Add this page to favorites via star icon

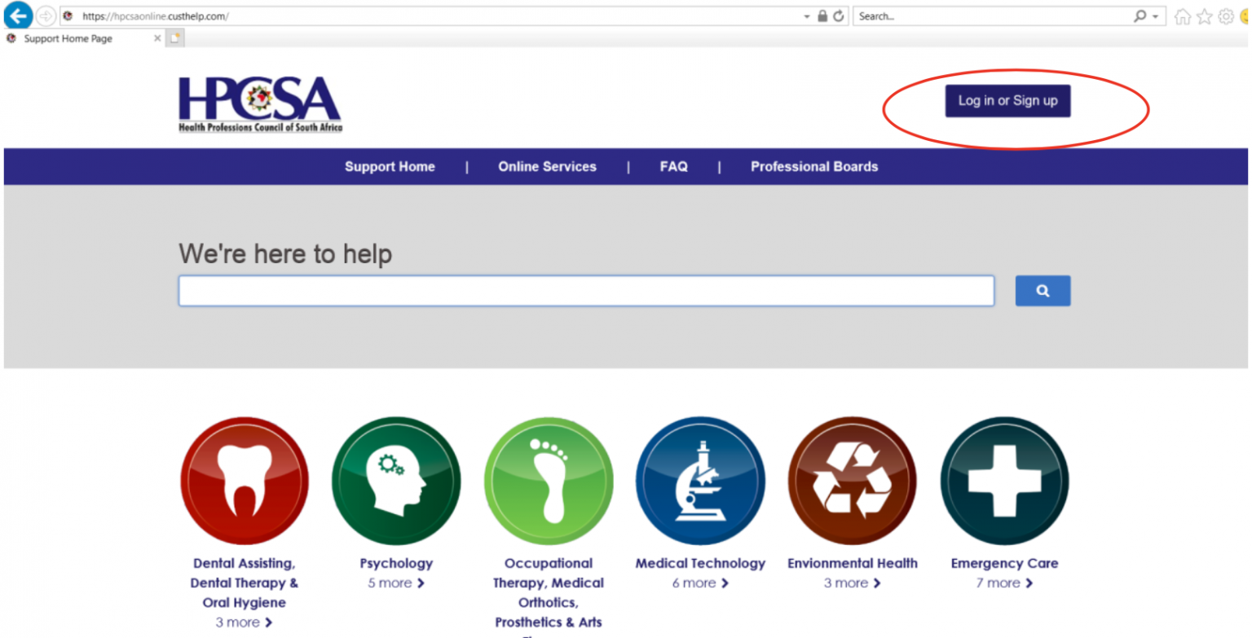coord(1203,15)
